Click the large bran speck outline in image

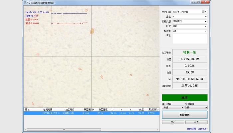pos(92,31)
